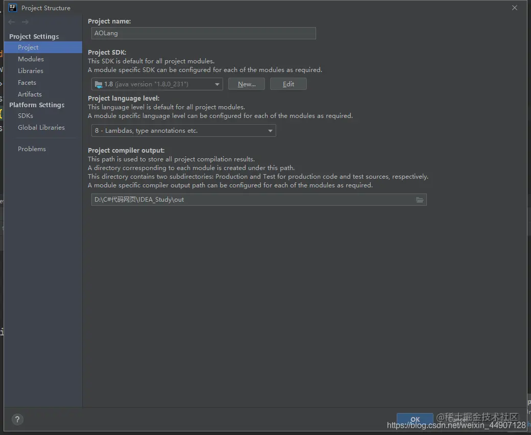Open the help question mark button
This screenshot has width=531, height=435.
click(17, 420)
